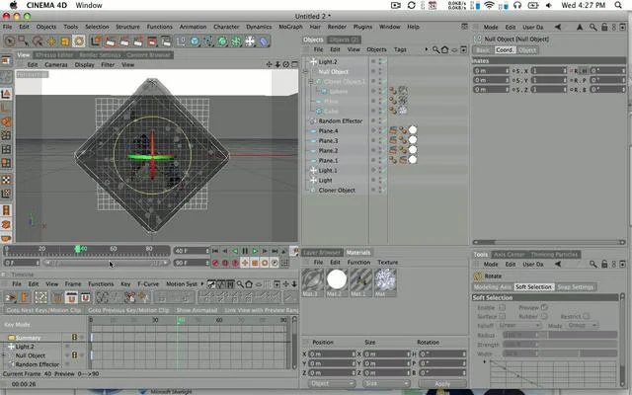Open the Size mode dropdown

[x=386, y=383]
